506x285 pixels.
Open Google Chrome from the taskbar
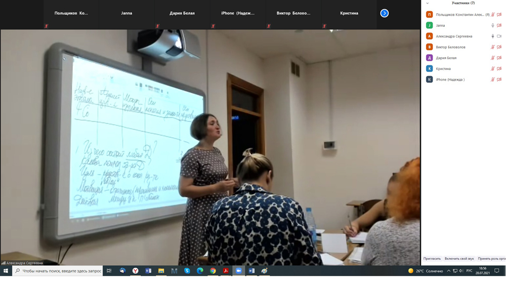click(x=213, y=271)
